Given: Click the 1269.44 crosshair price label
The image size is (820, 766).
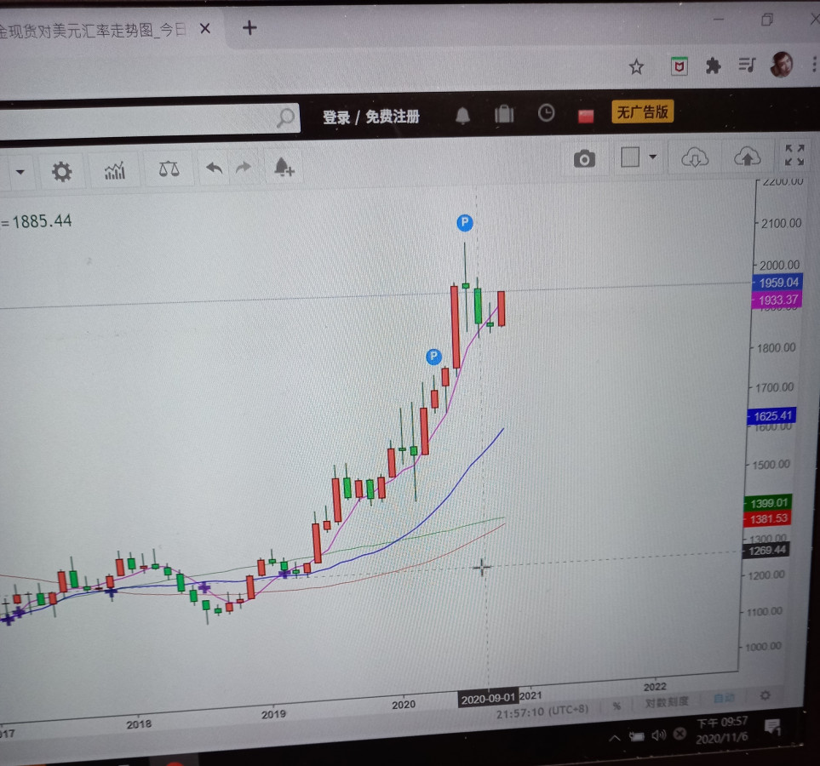Looking at the screenshot, I should 766,550.
